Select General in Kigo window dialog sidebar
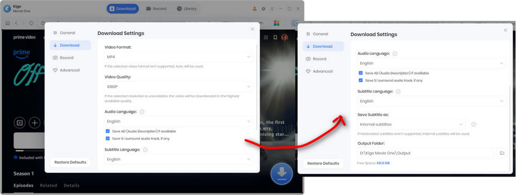516x195 pixels. [x=70, y=33]
